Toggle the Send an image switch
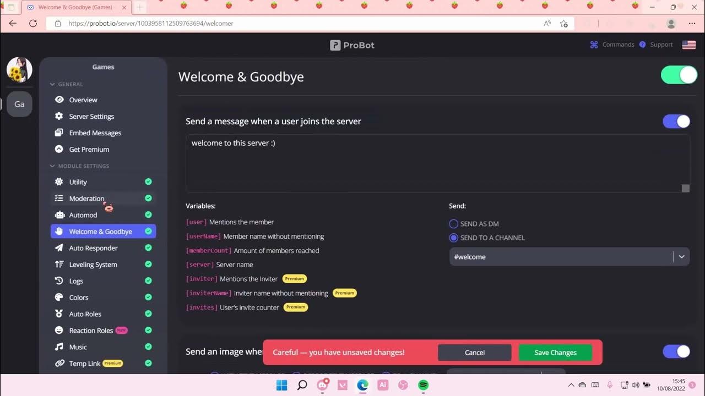The width and height of the screenshot is (705, 396). coord(676,351)
